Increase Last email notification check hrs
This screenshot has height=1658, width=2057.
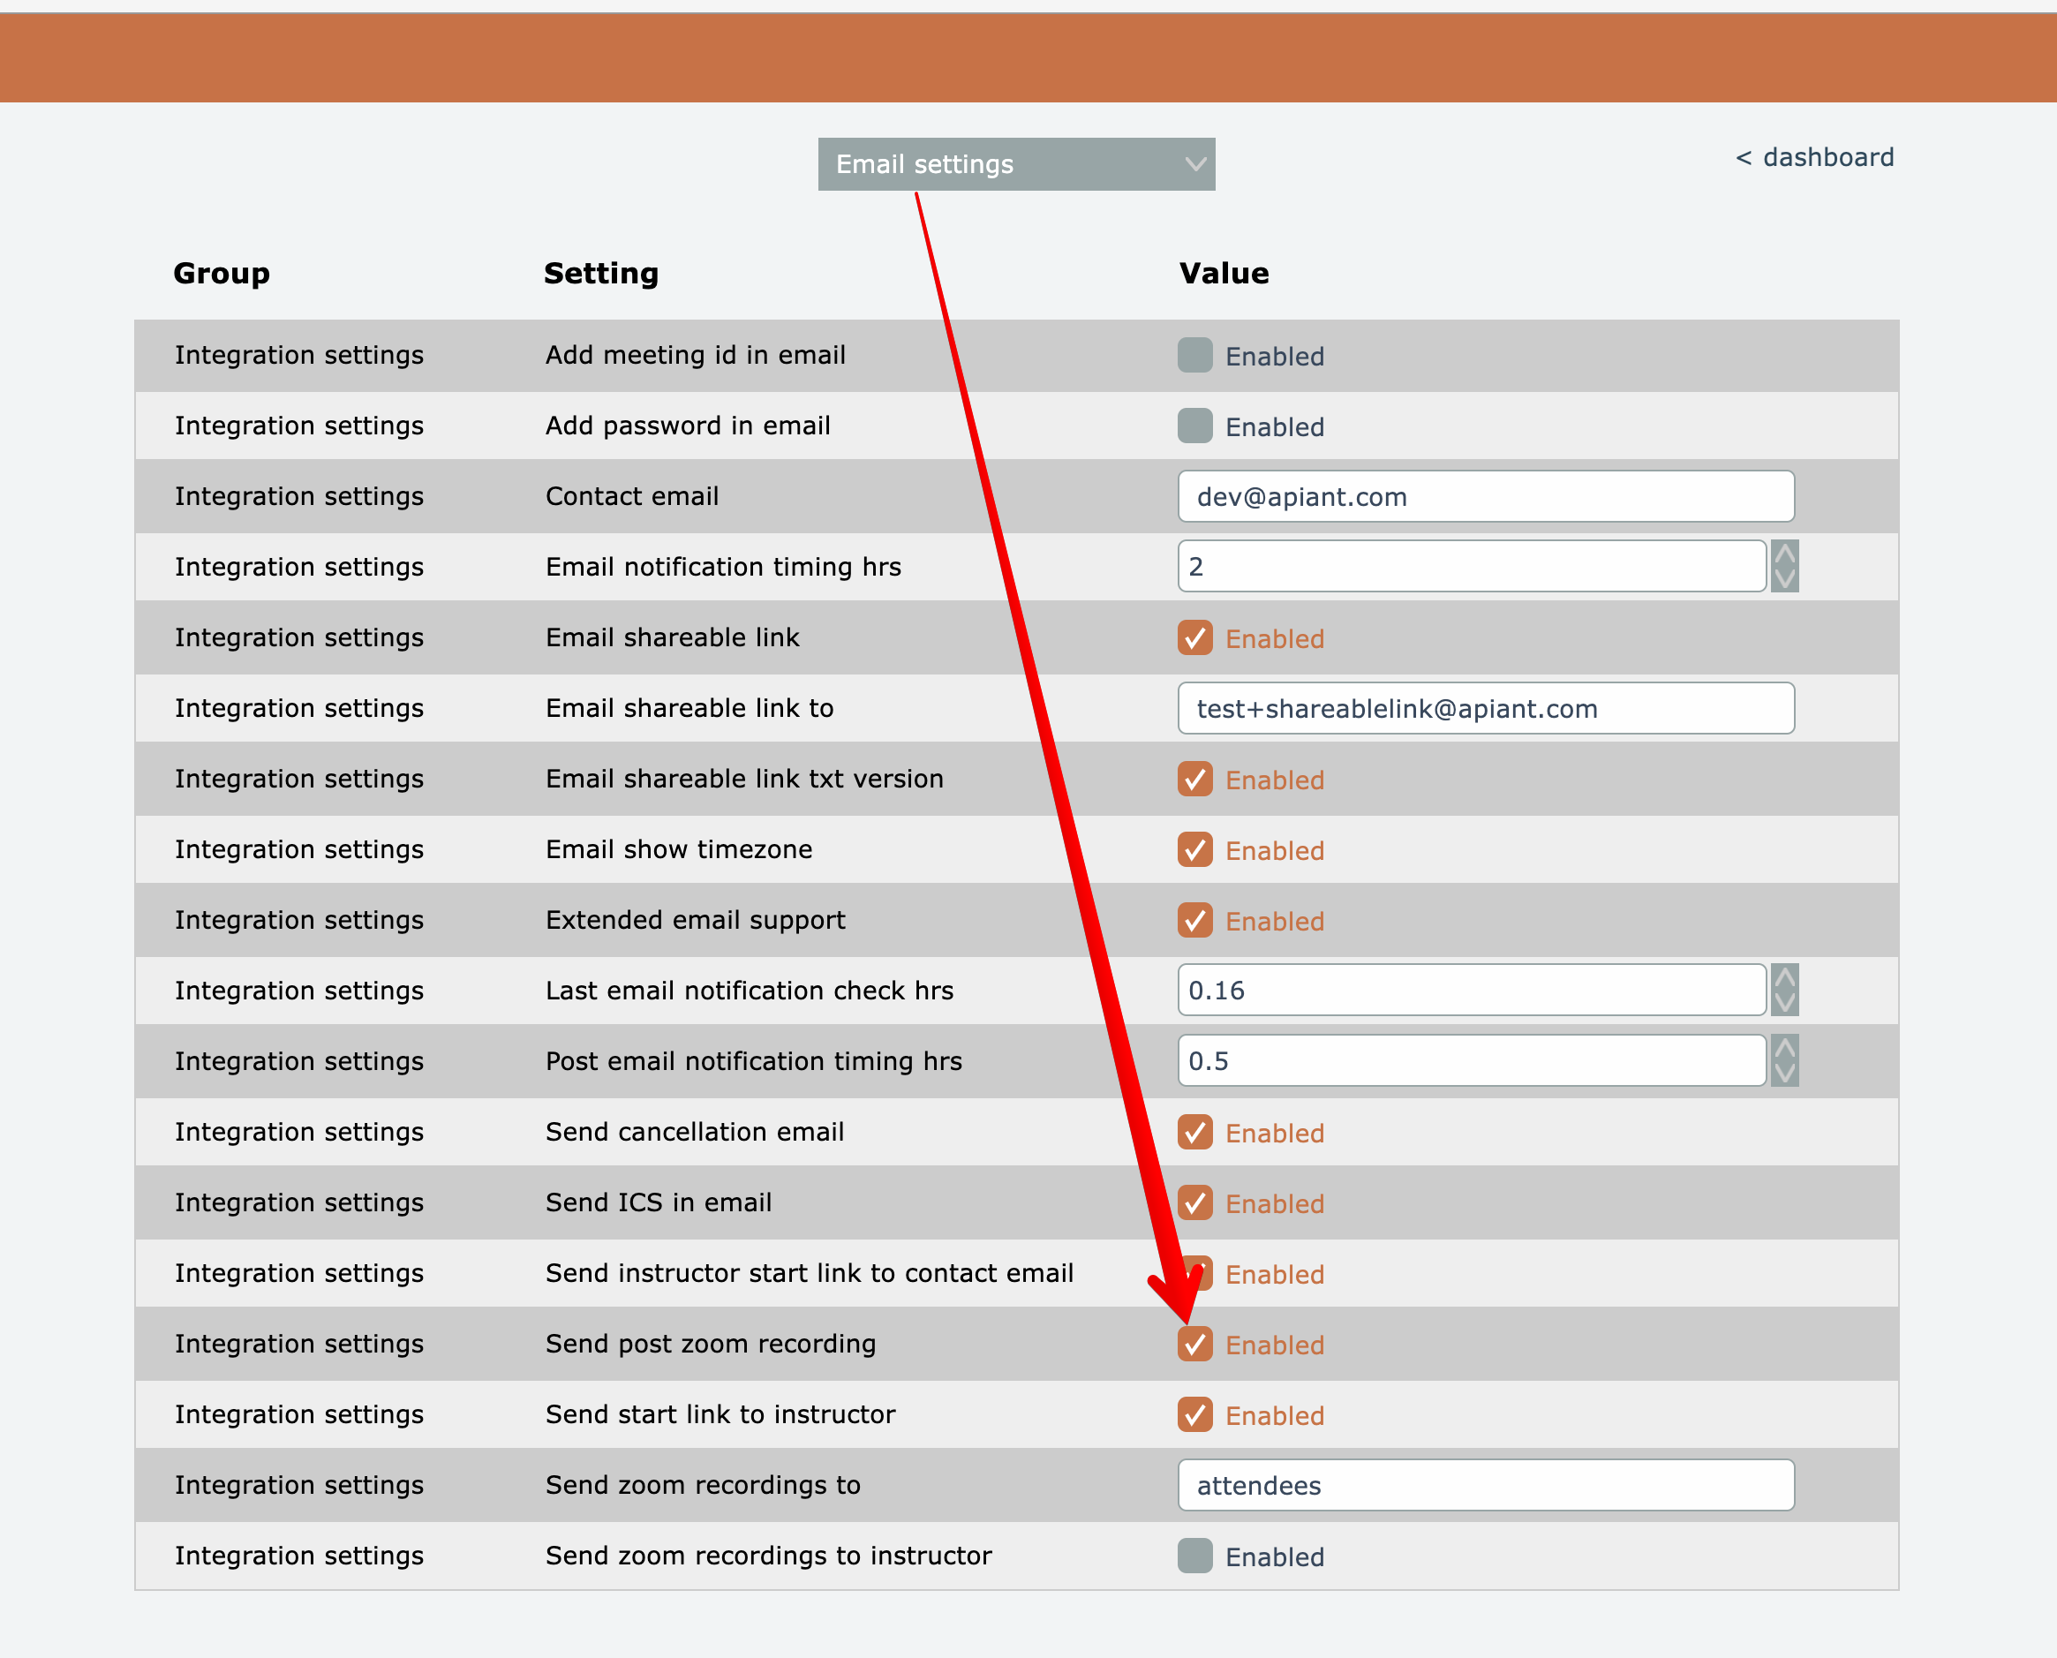(x=1784, y=978)
